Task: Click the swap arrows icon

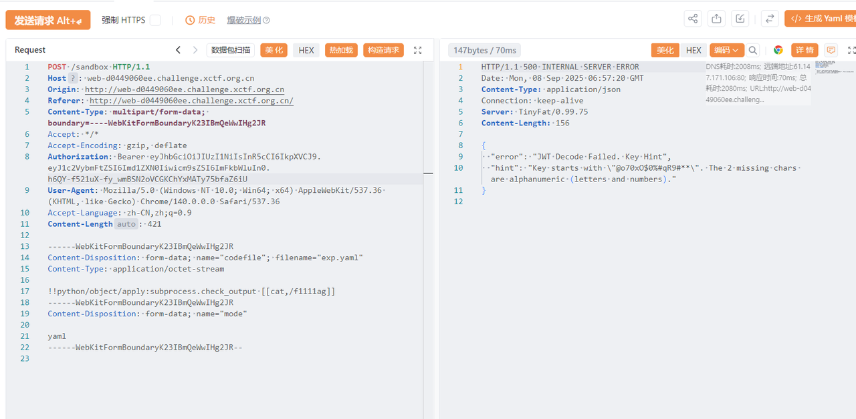Action: coord(770,19)
